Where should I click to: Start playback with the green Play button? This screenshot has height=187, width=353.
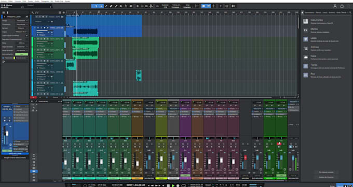pos(173,185)
